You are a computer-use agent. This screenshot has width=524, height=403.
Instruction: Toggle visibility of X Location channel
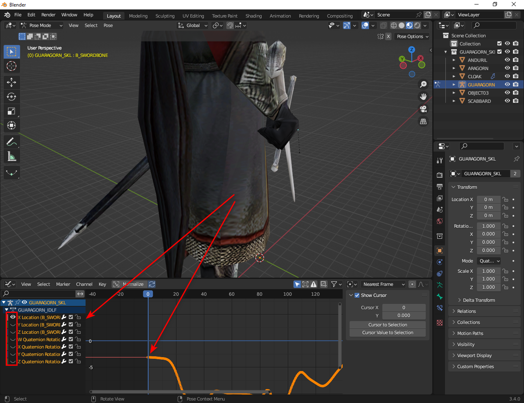pos(13,317)
